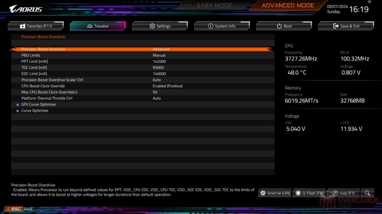Launch Q-Flash utility icon
Screen dimensions: 382x214
[298, 193]
